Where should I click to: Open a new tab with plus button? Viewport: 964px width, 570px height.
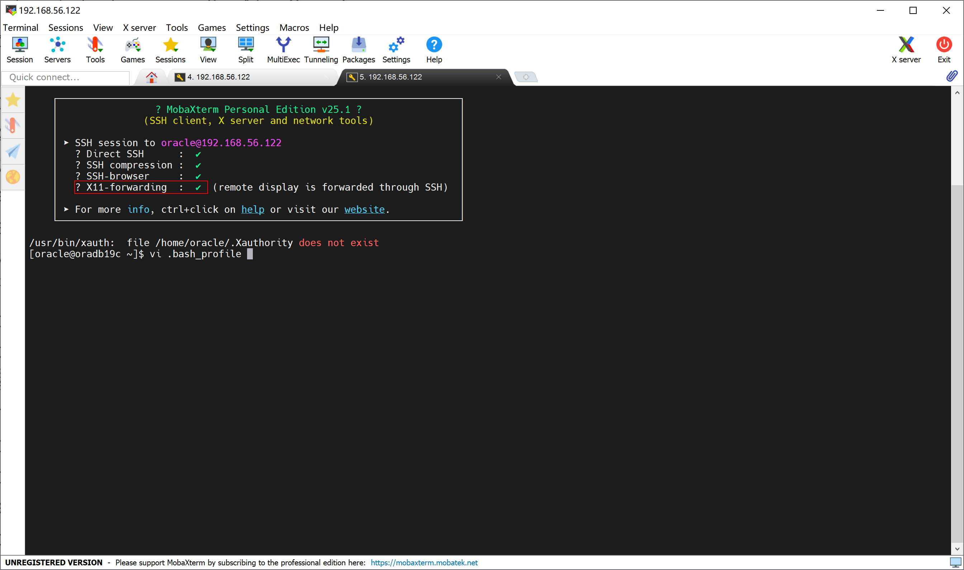click(x=526, y=77)
